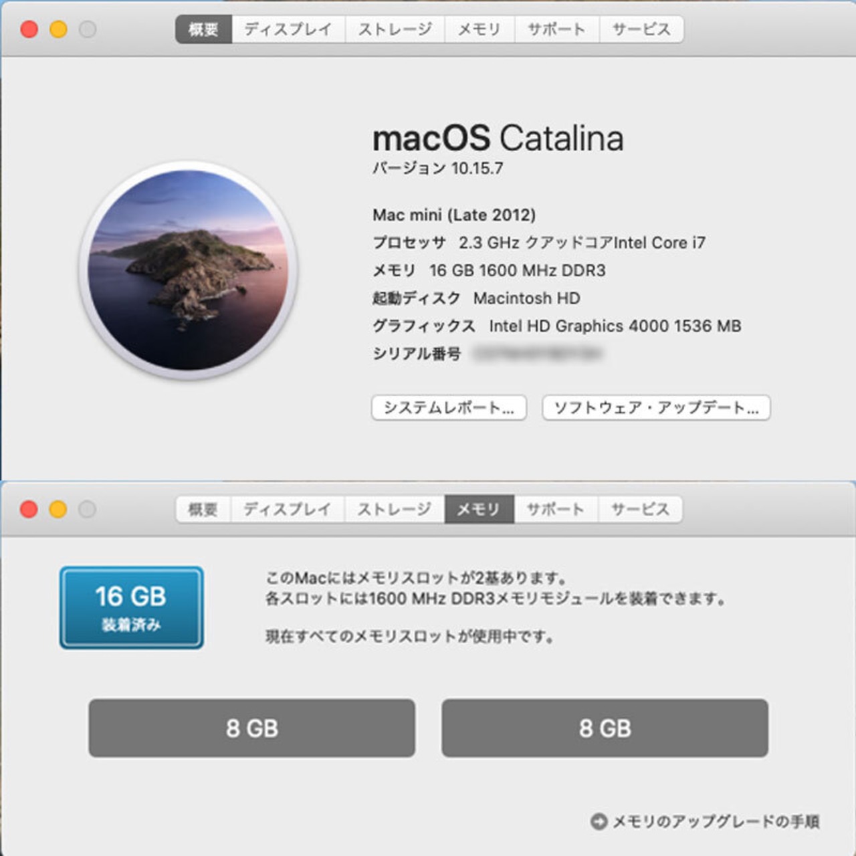Follow the メモリのアップグレードの手順 link
The image size is (856, 856).
(716, 821)
